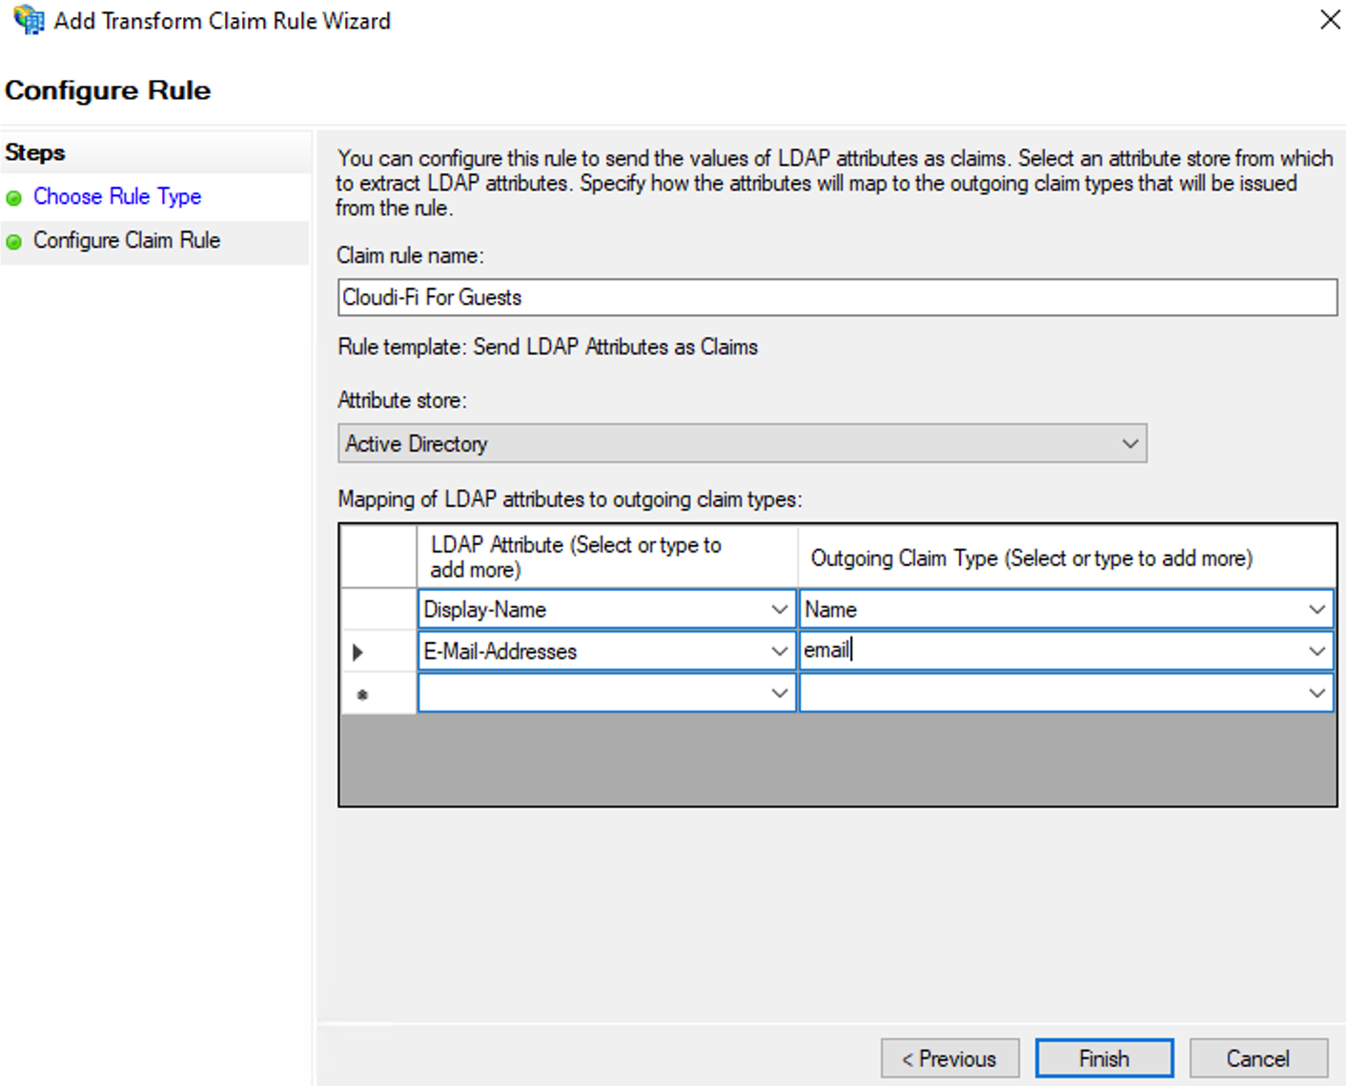Viewport: 1346px width, 1086px height.
Task: Click the Outgoing Claim Type column header
Action: pos(1066,557)
